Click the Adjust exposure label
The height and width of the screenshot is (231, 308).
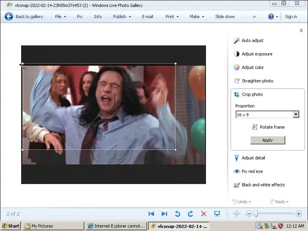point(257,54)
